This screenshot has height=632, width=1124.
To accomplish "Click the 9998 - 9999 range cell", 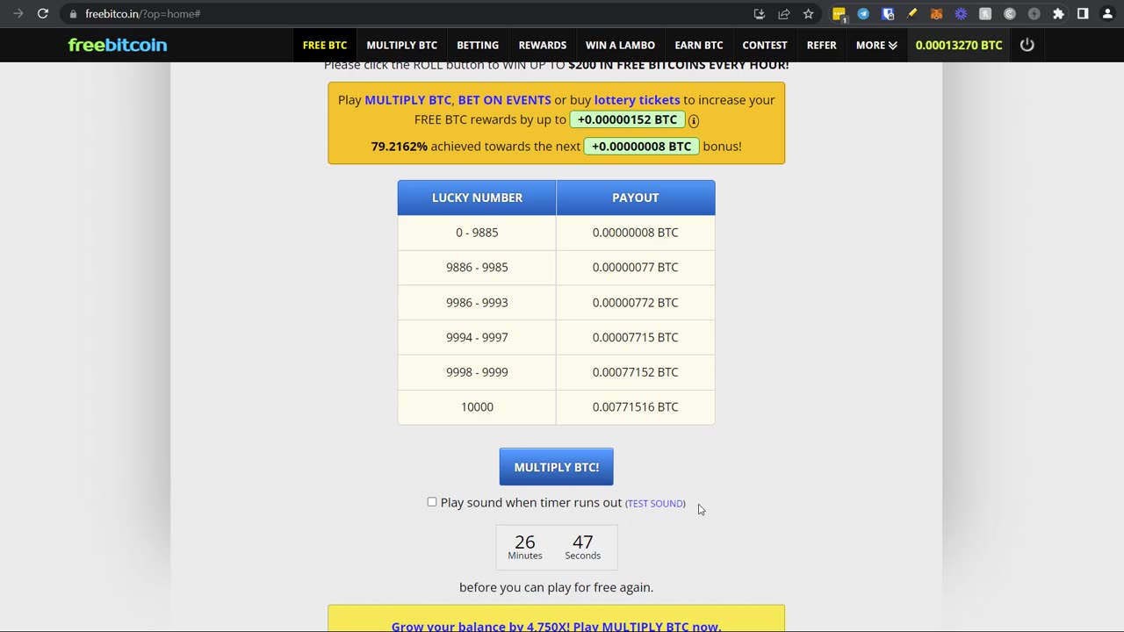I will pyautogui.click(x=477, y=372).
